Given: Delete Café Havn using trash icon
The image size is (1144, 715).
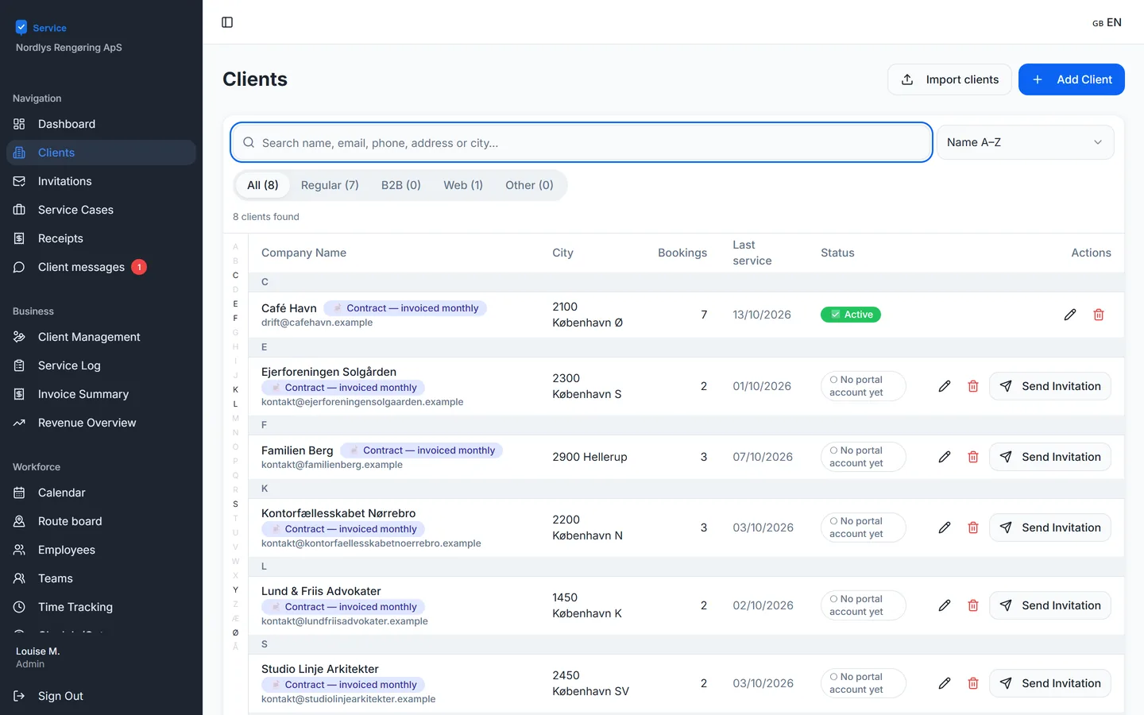Looking at the screenshot, I should [x=1099, y=315].
